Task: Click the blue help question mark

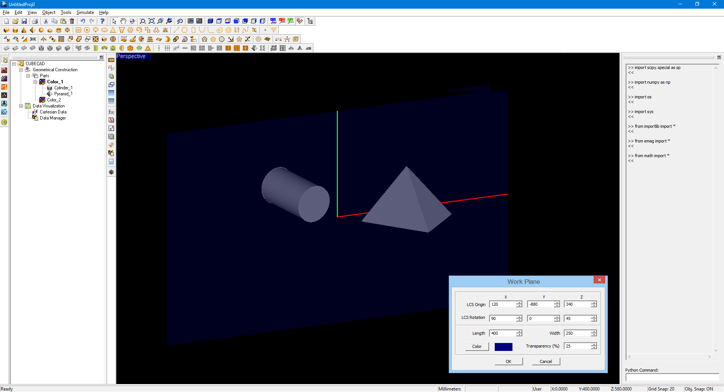Action: pyautogui.click(x=102, y=21)
